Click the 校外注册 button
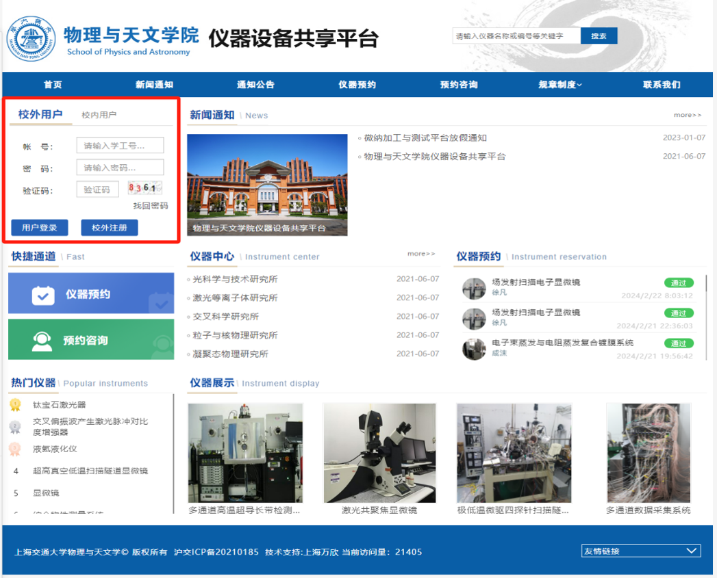Image resolution: width=717 pixels, height=578 pixels. click(109, 227)
